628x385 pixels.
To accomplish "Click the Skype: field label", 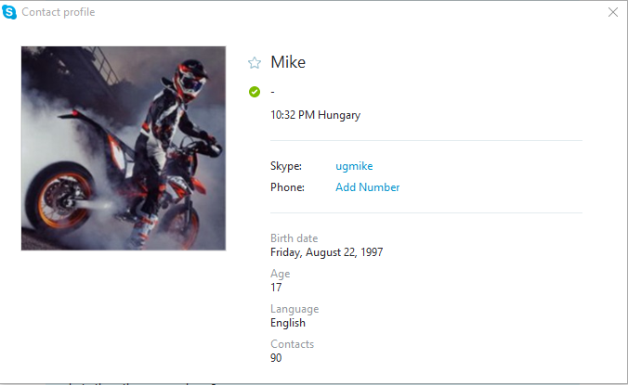I will [x=286, y=166].
